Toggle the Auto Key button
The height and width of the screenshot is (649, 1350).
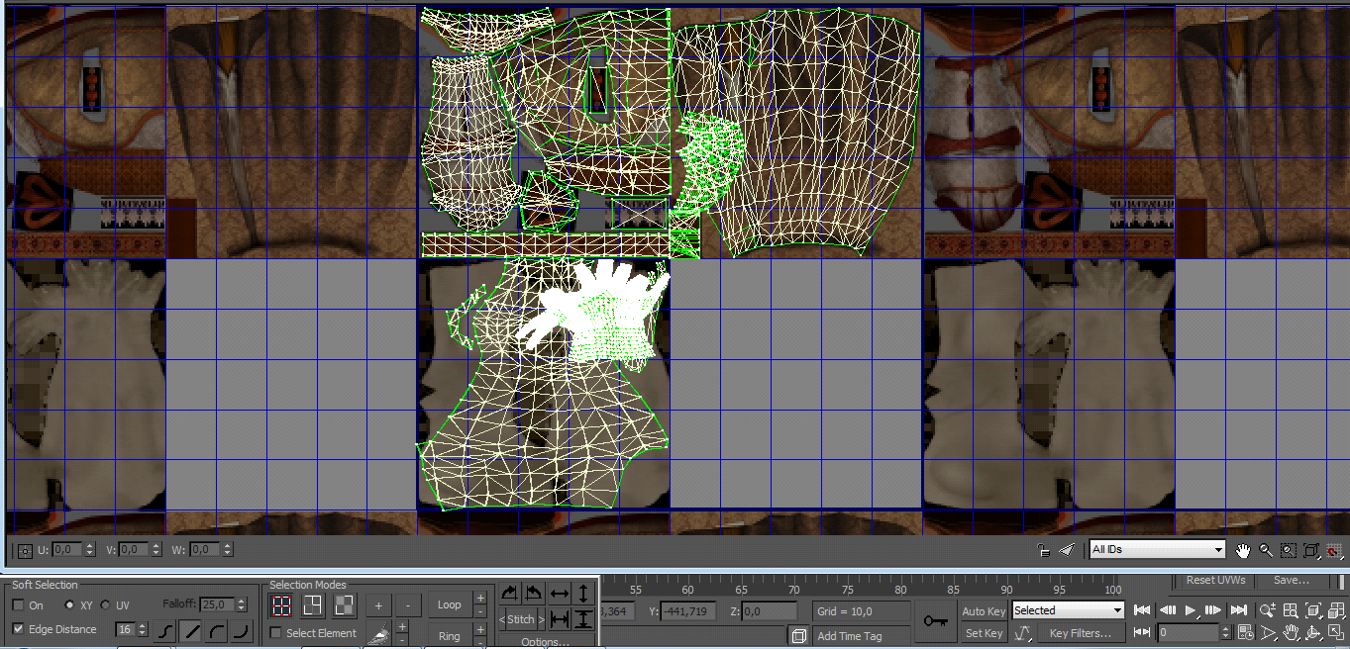(x=984, y=611)
